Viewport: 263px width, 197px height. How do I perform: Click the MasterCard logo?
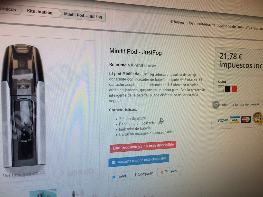[246, 120]
